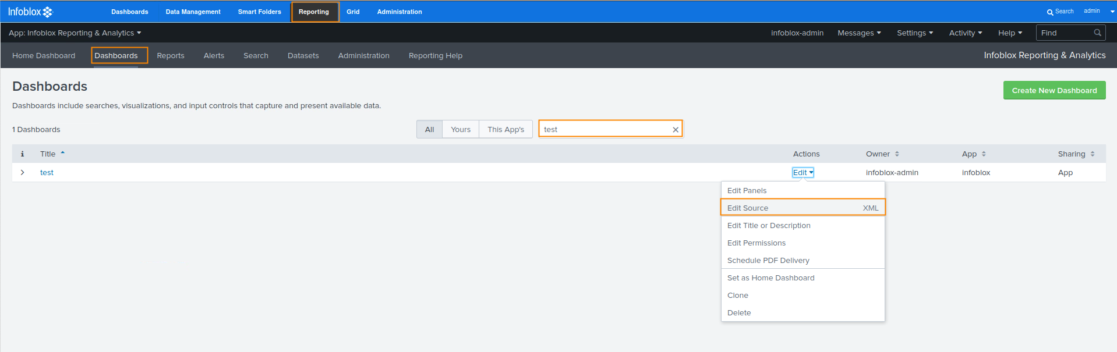Screen dimensions: 1117x352
Task: Open the Reports section
Action: click(x=171, y=56)
